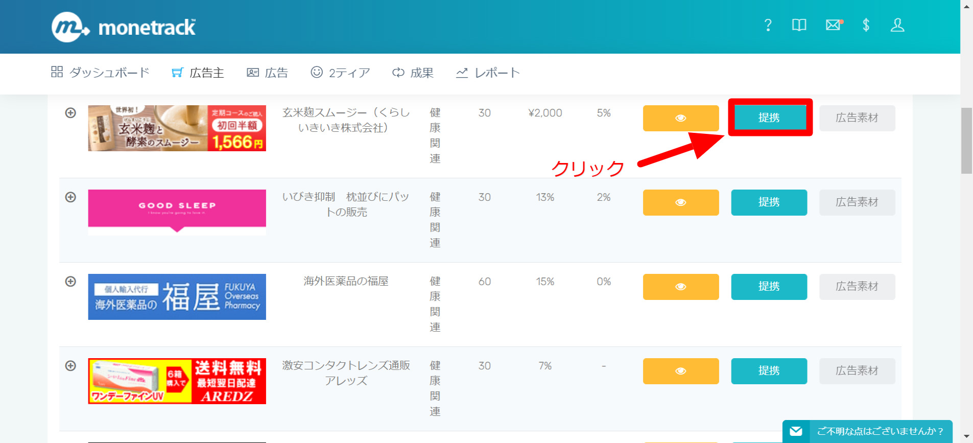Click the AREDZ contact lens banner image

177,381
